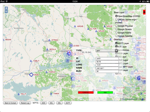Click the green Add button
Viewport: 150px width, 112px height.
point(105,92)
